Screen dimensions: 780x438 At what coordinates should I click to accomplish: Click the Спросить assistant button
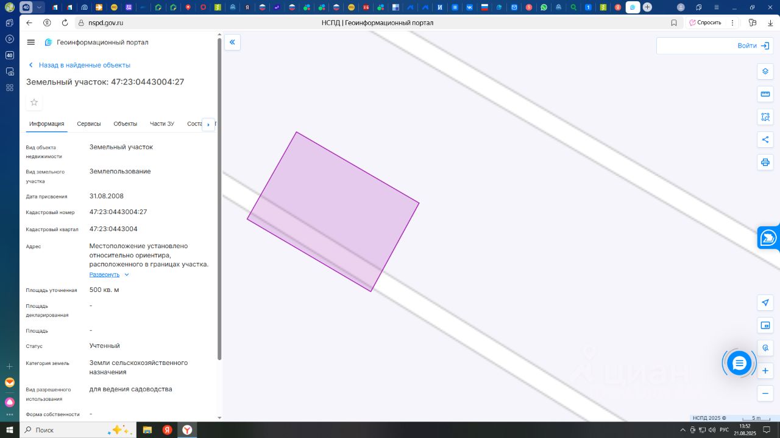coord(704,23)
